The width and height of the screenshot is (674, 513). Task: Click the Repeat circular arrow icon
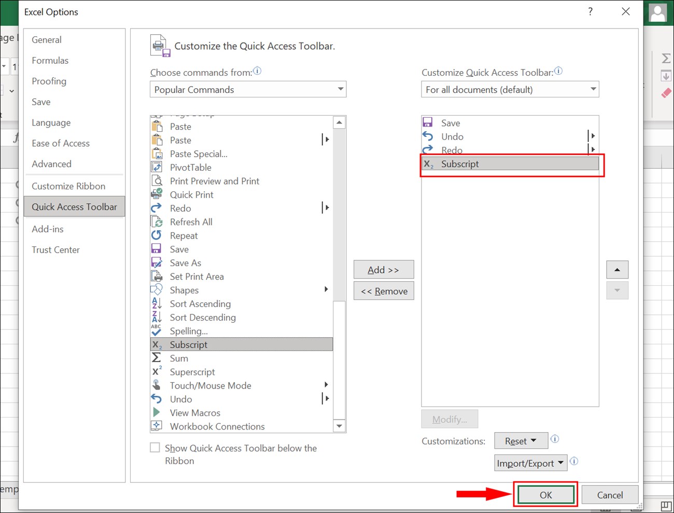click(157, 235)
